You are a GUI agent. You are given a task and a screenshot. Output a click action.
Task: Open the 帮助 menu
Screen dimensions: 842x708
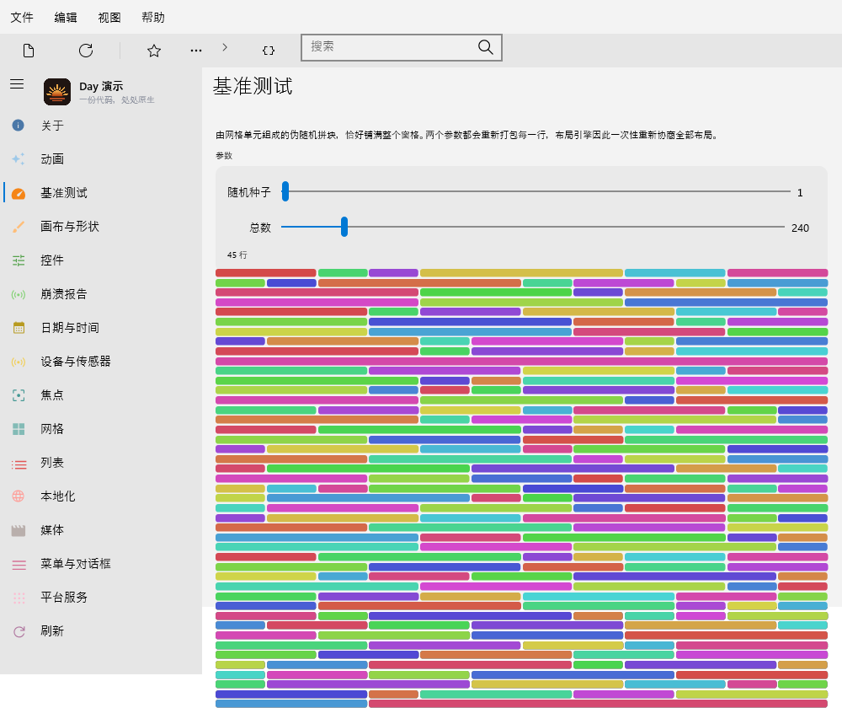tap(153, 17)
